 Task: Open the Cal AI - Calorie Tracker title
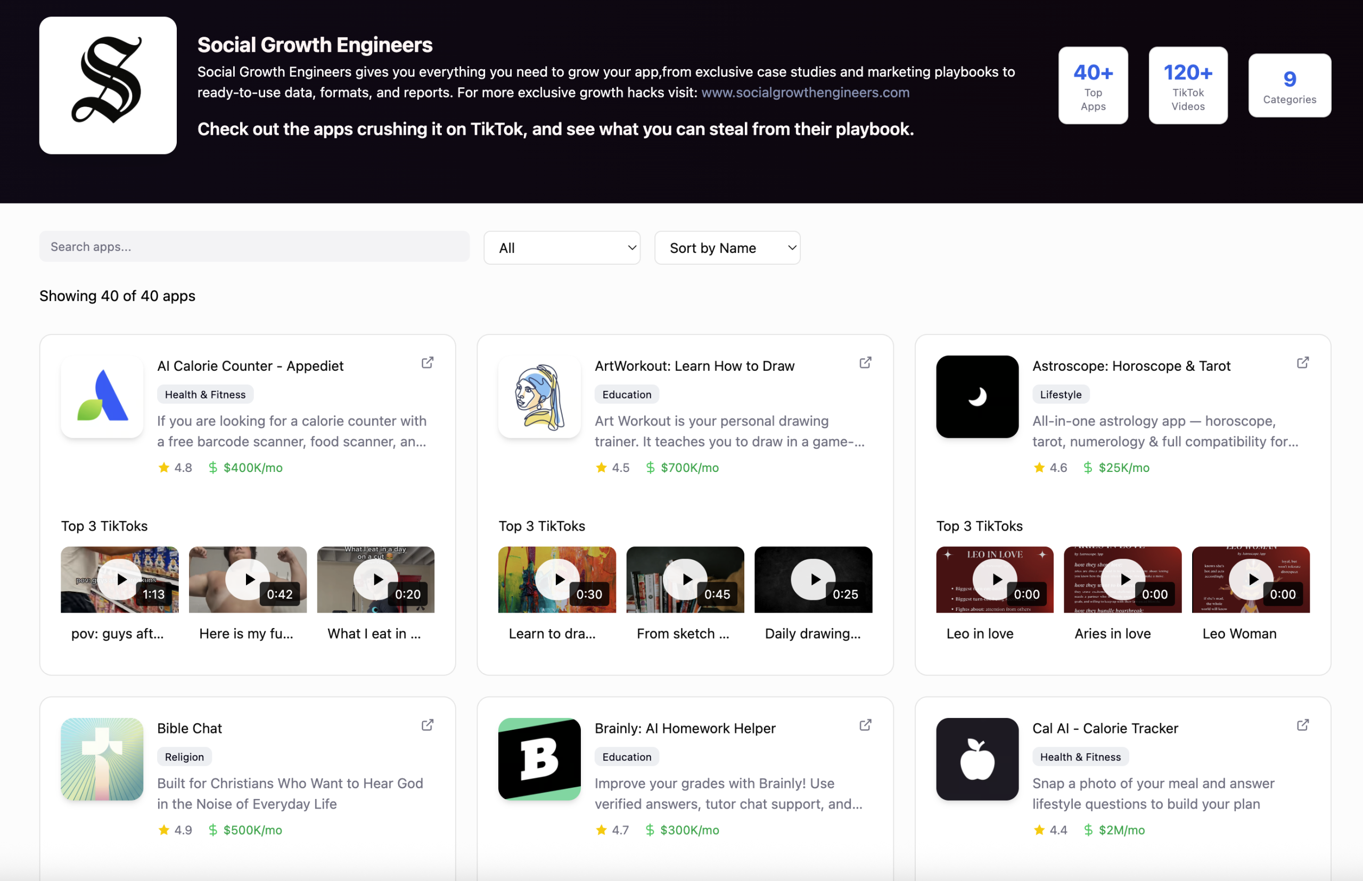tap(1105, 728)
